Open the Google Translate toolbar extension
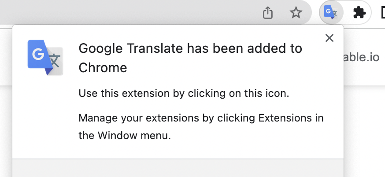 pos(331,13)
